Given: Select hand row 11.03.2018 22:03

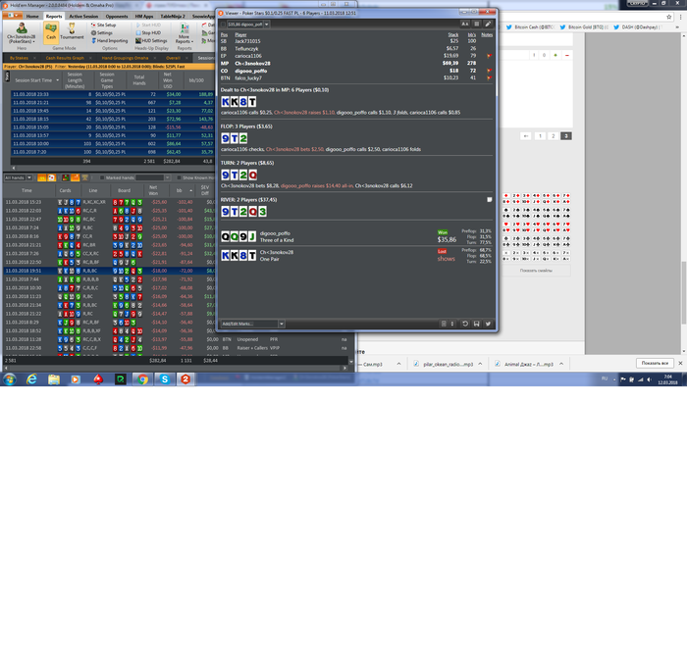Looking at the screenshot, I should 110,211.
